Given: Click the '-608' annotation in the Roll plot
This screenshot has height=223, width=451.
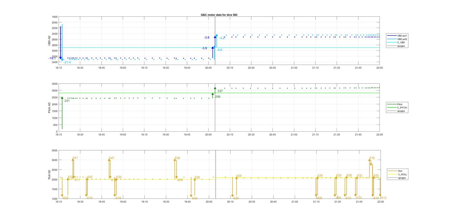Looking at the screenshot, I should click(x=180, y=180).
